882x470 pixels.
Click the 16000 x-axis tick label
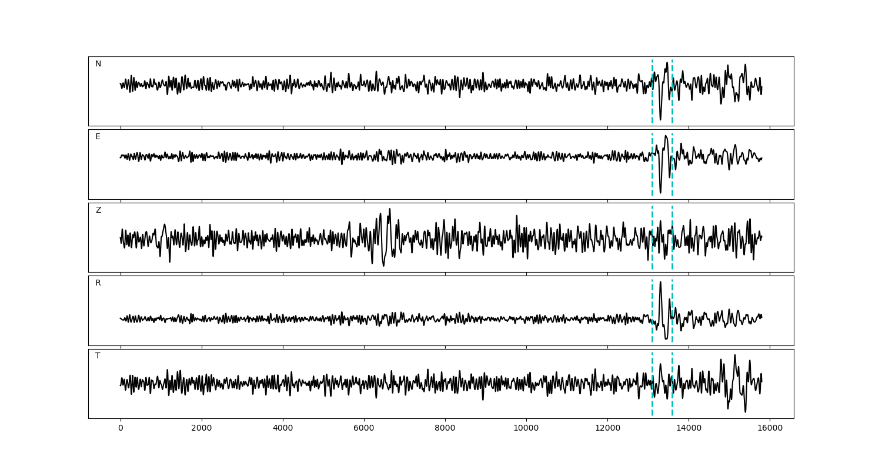pyautogui.click(x=770, y=429)
